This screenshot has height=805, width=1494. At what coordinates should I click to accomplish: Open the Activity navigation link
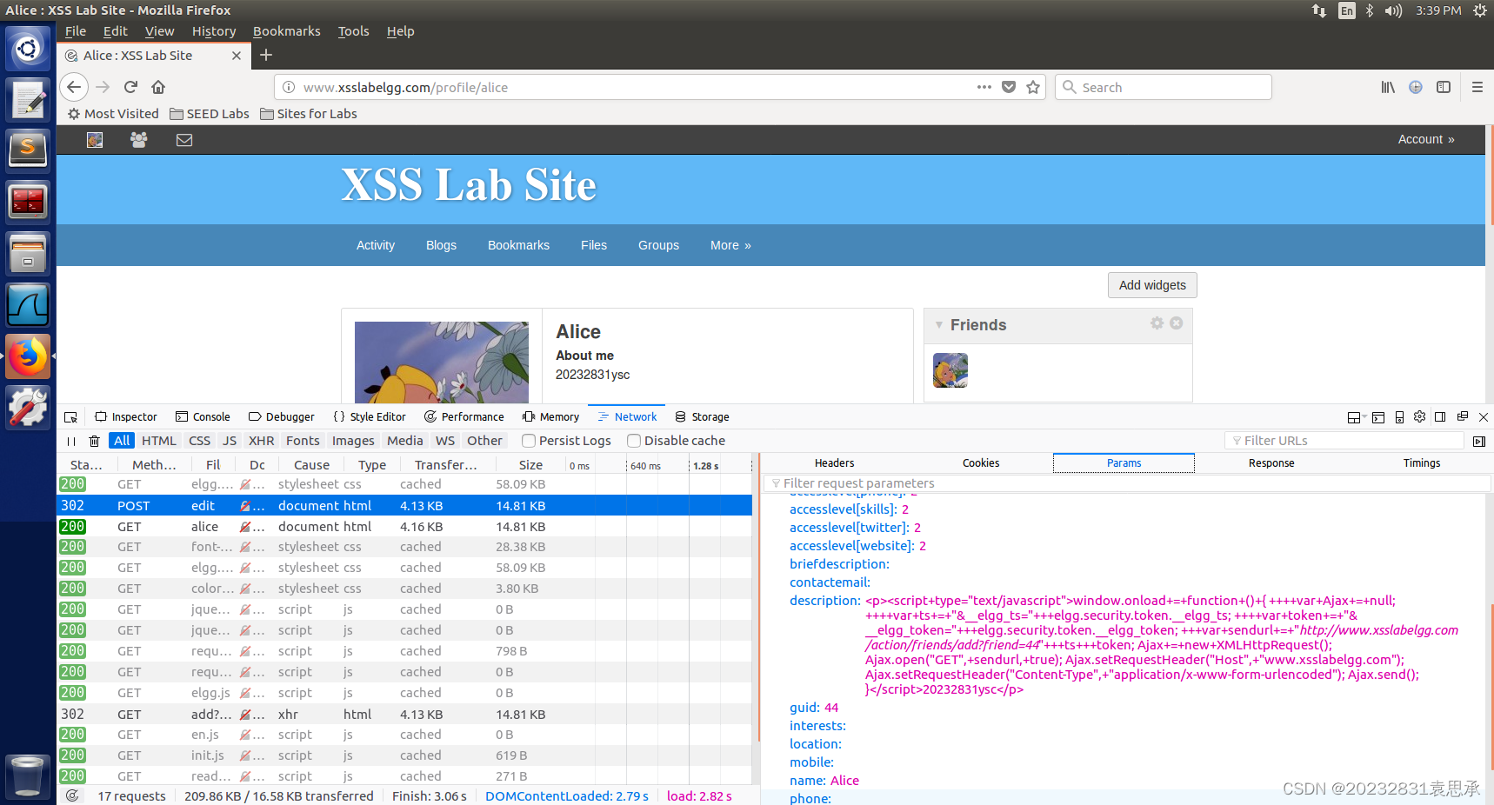pos(376,245)
